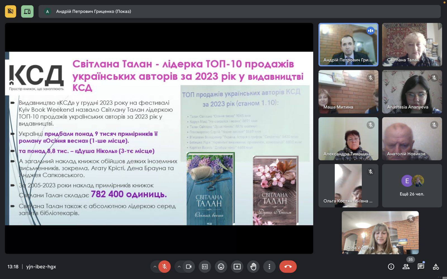Click muted mic icon on Ольга Костянтинівна
Viewport: 447px width, 279px height.
(x=370, y=172)
